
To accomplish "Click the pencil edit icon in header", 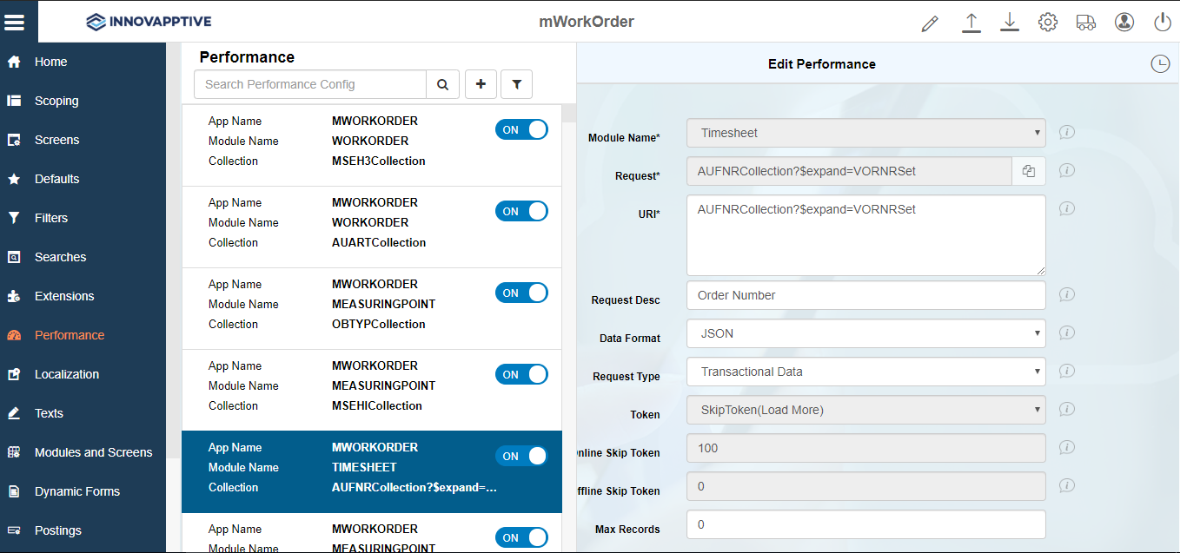I will coord(930,23).
